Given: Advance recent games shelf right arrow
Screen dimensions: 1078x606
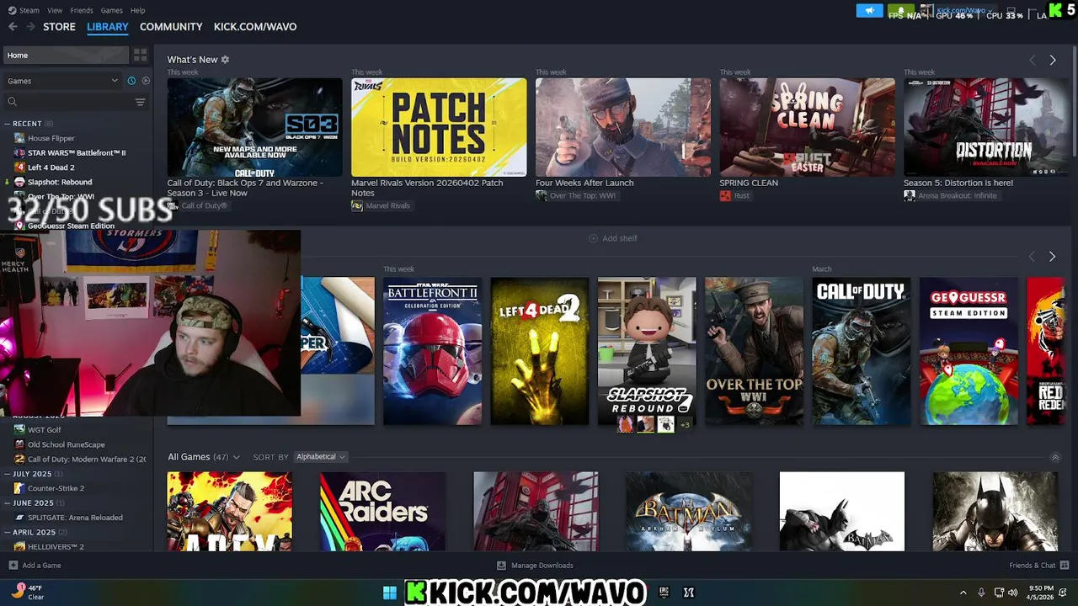Looking at the screenshot, I should [1052, 257].
